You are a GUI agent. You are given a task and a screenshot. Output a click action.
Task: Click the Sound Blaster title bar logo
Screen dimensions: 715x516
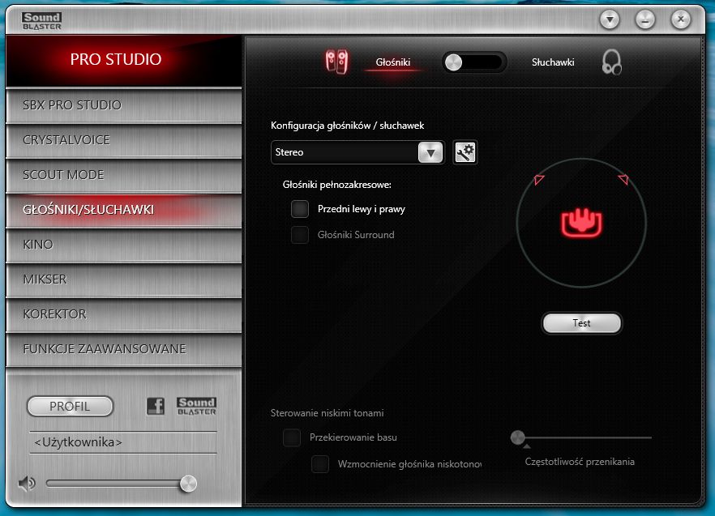[x=41, y=21]
